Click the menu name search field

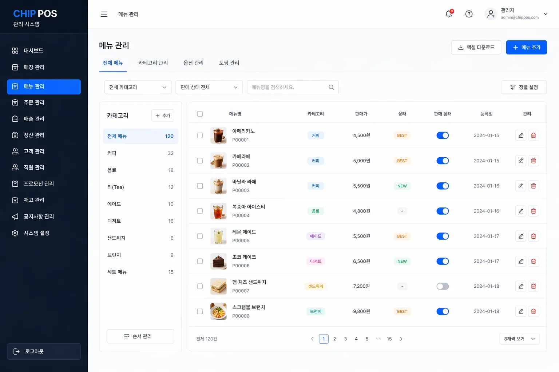(x=293, y=87)
